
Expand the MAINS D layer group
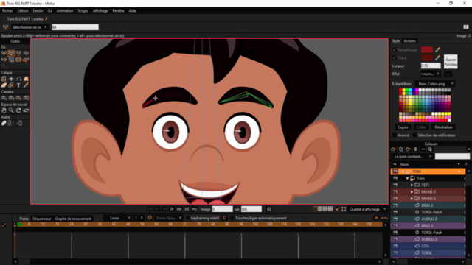pyautogui.click(x=412, y=191)
